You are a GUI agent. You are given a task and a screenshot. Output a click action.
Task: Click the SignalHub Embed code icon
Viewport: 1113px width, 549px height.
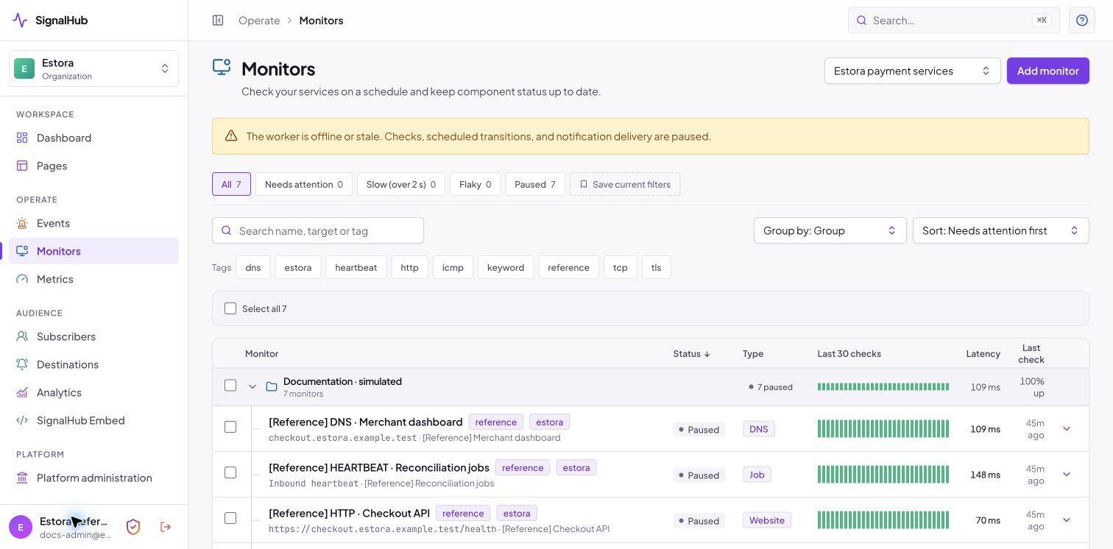(22, 421)
